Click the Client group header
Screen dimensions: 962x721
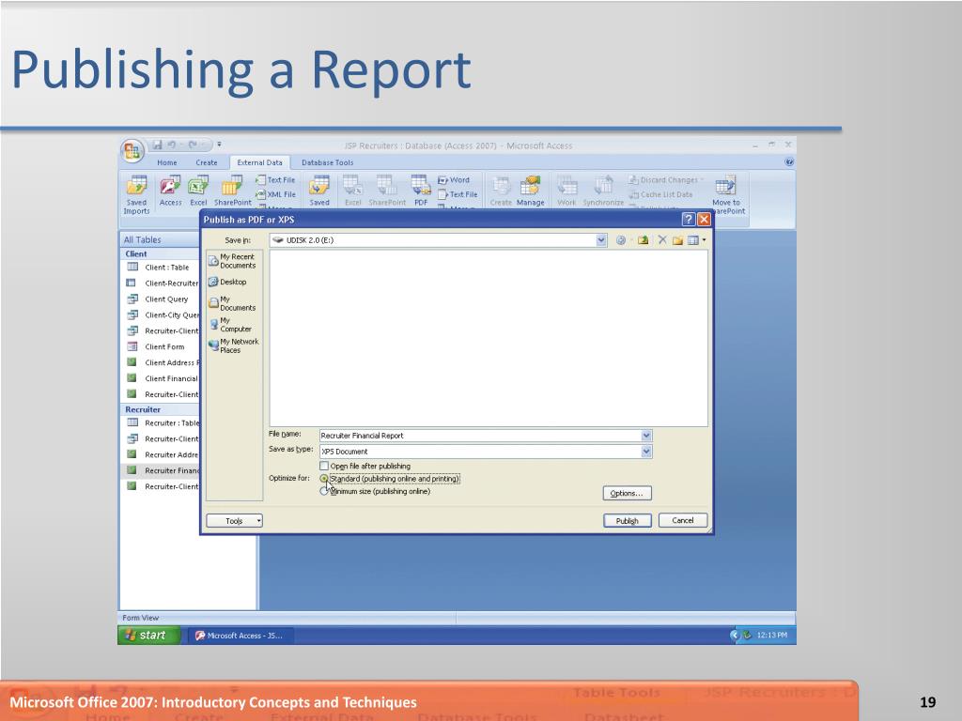coord(160,253)
